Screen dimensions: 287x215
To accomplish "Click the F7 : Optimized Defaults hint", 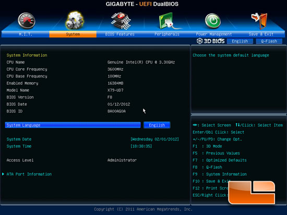I will [x=220, y=160].
